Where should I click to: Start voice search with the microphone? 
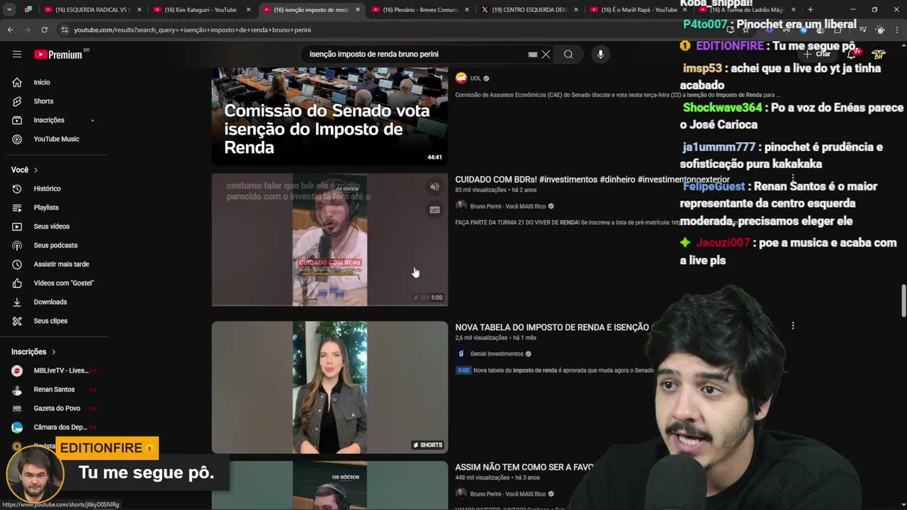[x=600, y=55]
